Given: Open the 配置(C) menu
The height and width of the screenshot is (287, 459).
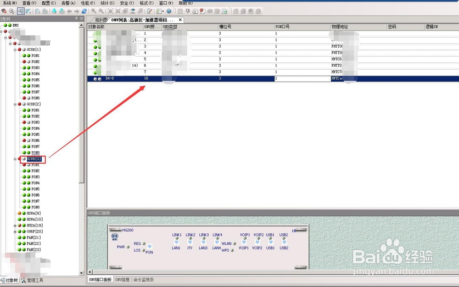Looking at the screenshot, I should pyautogui.click(x=49, y=3).
